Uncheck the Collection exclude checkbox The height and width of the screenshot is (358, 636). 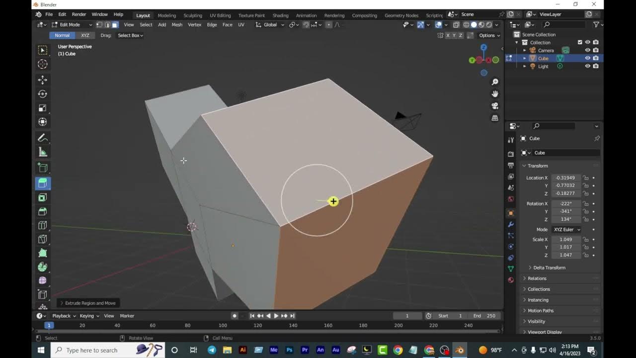click(x=580, y=42)
